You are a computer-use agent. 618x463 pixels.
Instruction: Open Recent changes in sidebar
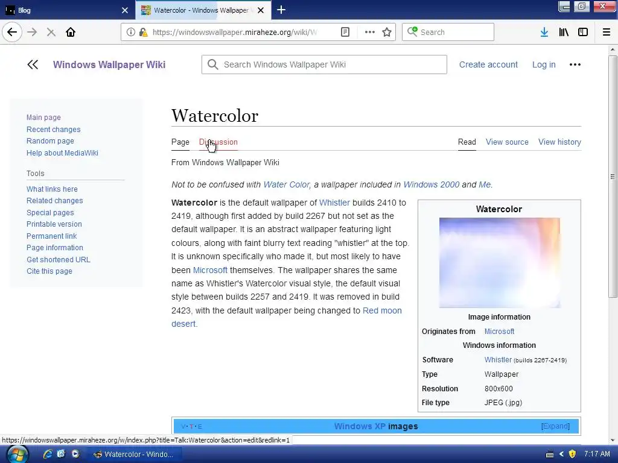(53, 130)
